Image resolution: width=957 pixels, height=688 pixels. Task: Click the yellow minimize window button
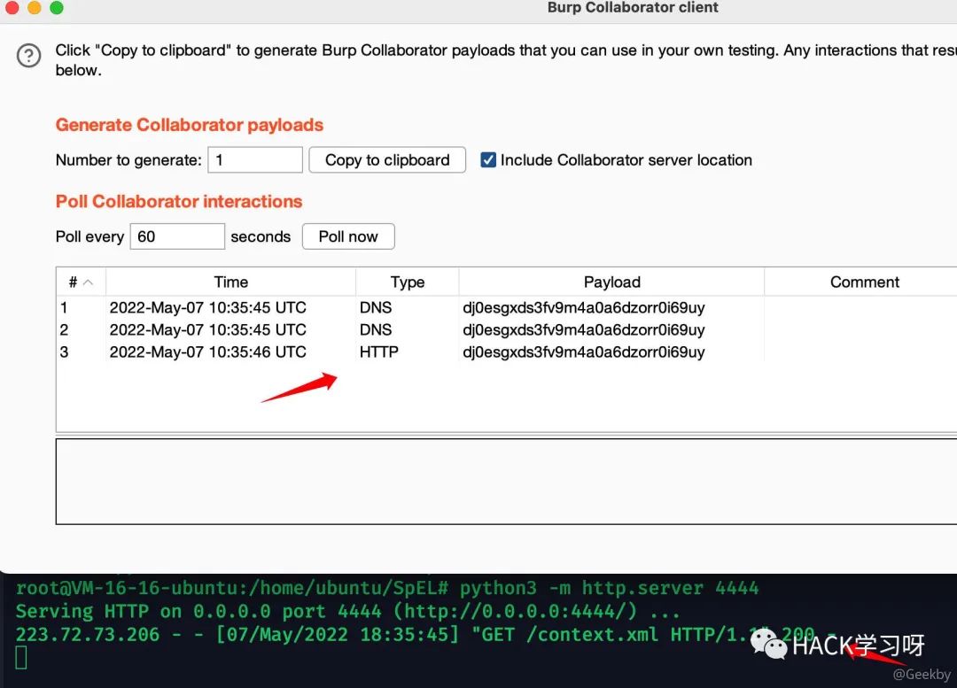click(x=35, y=7)
